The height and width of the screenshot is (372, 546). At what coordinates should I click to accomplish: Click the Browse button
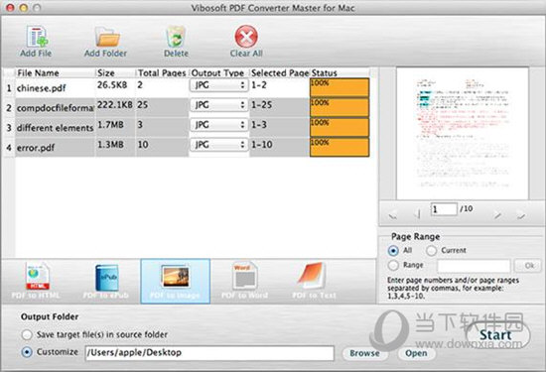click(x=364, y=353)
